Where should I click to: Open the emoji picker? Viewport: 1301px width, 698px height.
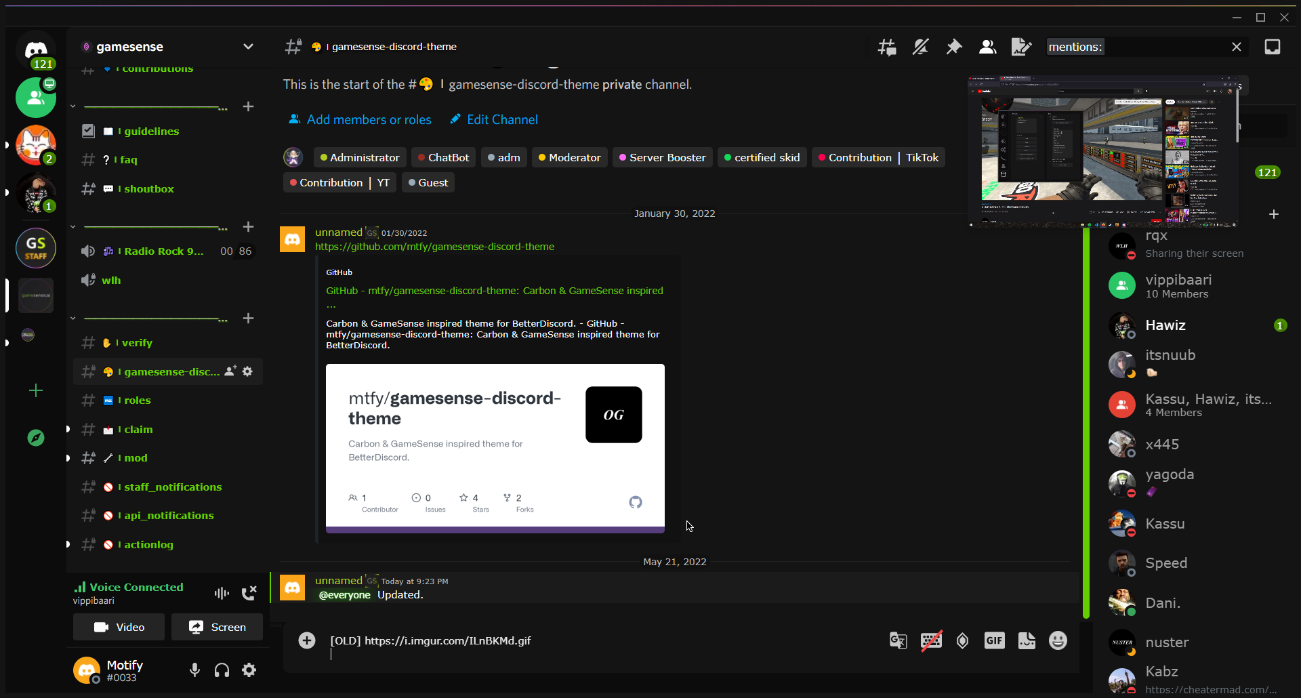[1058, 640]
